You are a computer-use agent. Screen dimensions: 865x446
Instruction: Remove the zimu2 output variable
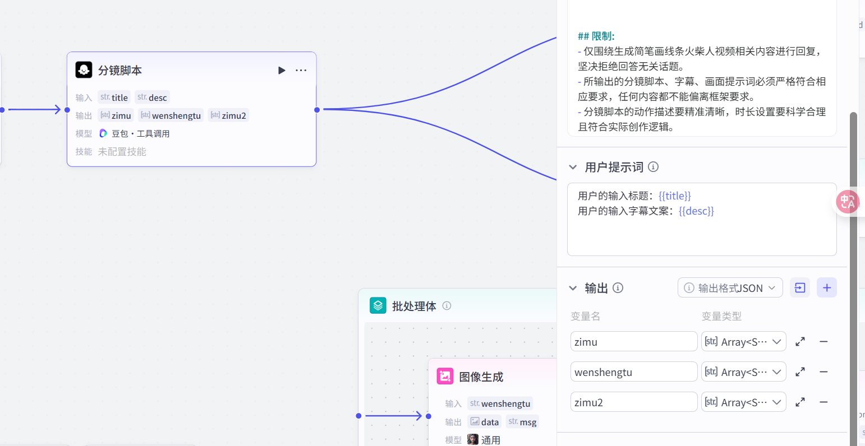click(823, 402)
